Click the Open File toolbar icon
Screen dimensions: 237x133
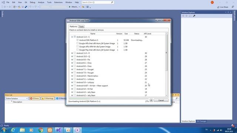point(19,7)
